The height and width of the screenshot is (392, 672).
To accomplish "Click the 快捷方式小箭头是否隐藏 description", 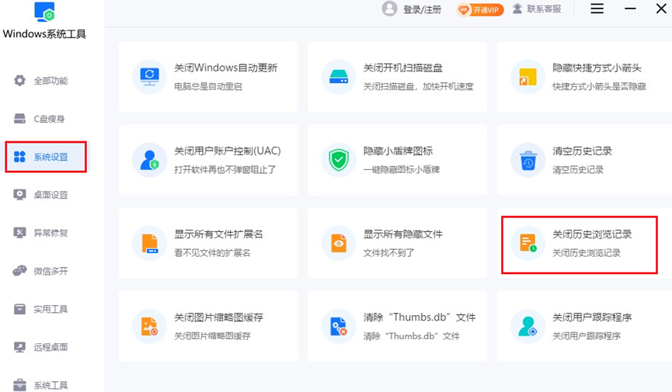I will coord(599,86).
